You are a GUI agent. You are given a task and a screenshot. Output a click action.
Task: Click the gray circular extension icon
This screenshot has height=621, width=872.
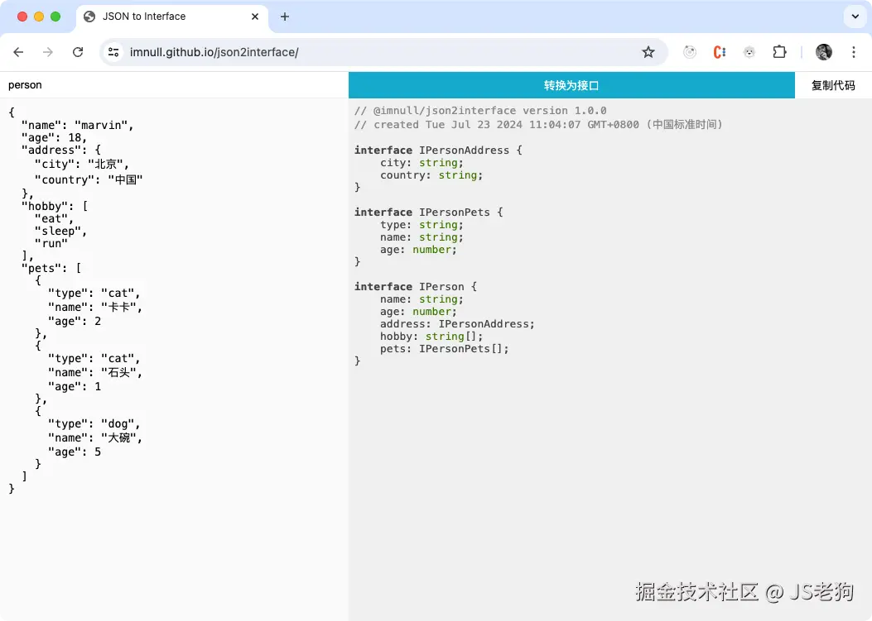point(690,52)
